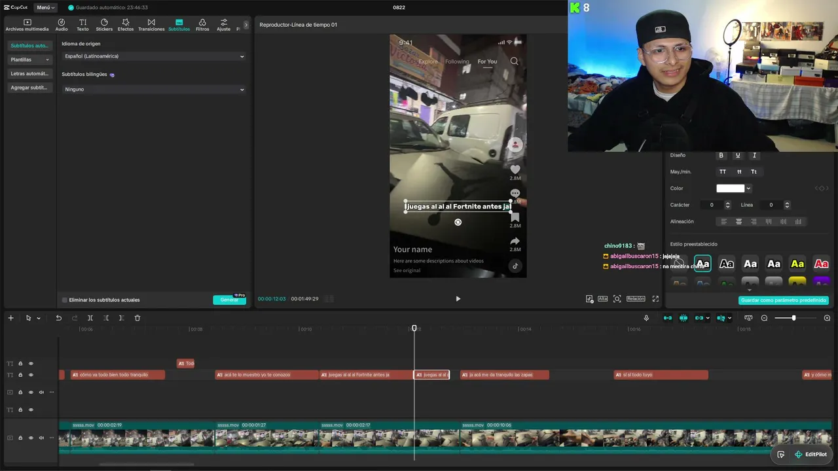Start voice recording with the microphone icon
This screenshot has width=838, height=471.
tap(646, 318)
